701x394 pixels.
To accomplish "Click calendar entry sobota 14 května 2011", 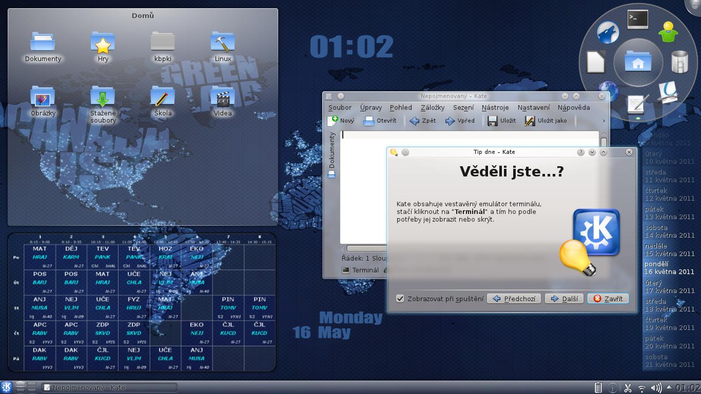I will [669, 231].
